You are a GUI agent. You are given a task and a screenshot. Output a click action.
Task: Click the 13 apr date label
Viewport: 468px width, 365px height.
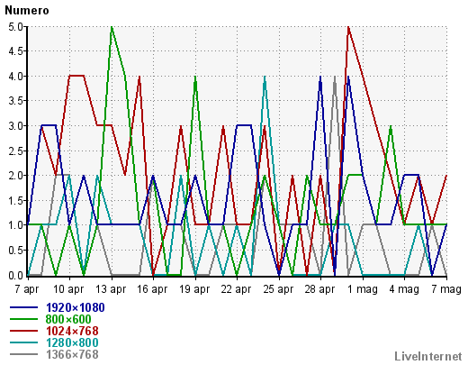[111, 289]
